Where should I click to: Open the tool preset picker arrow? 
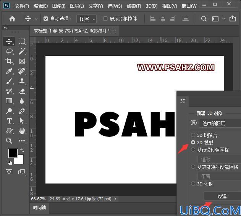[x=36, y=19]
